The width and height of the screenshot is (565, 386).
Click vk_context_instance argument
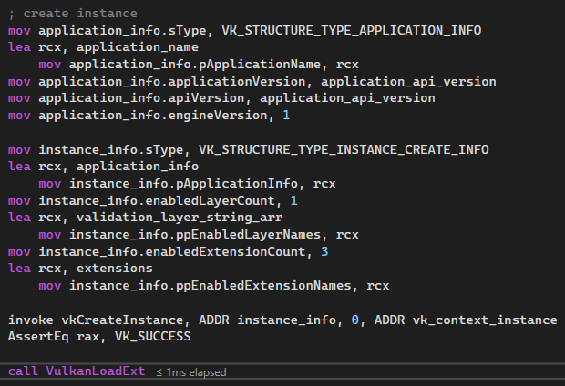pos(485,320)
